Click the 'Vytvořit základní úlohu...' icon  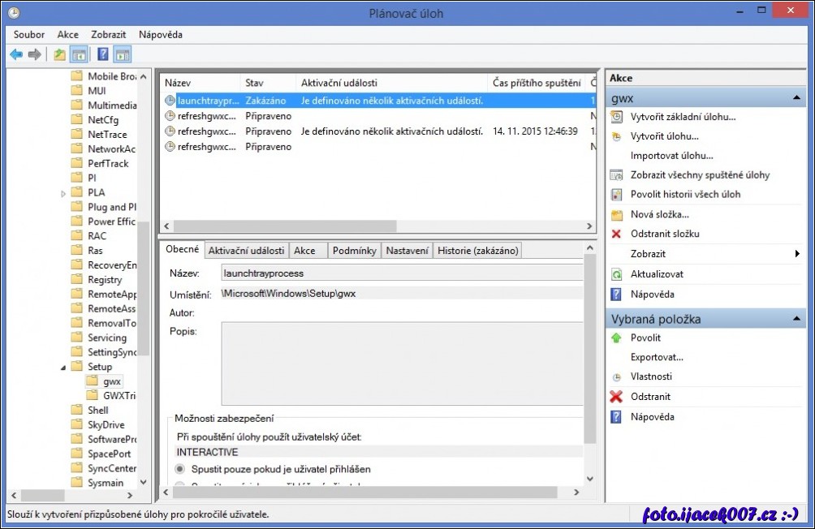pyautogui.click(x=616, y=117)
